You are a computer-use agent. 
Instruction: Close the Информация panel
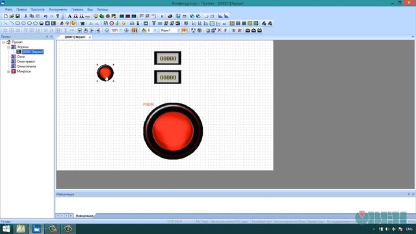click(413, 194)
